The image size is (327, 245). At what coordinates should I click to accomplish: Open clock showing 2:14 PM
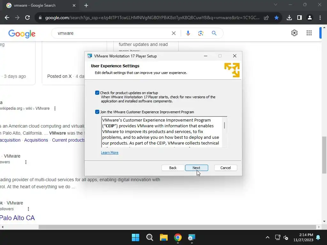(303, 237)
